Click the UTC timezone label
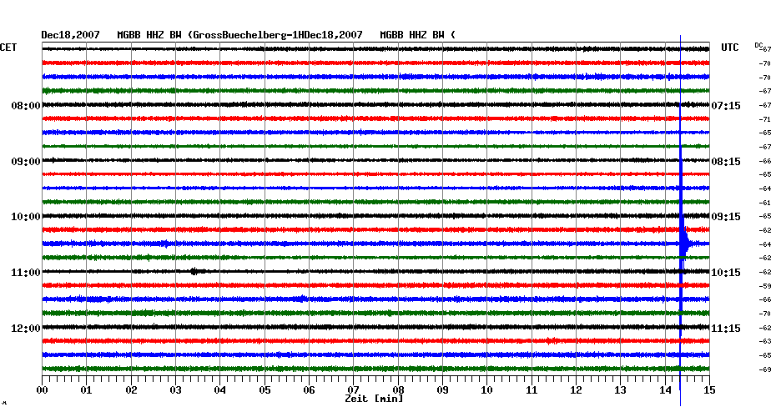Viewport: 776px width, 412px height. point(729,48)
